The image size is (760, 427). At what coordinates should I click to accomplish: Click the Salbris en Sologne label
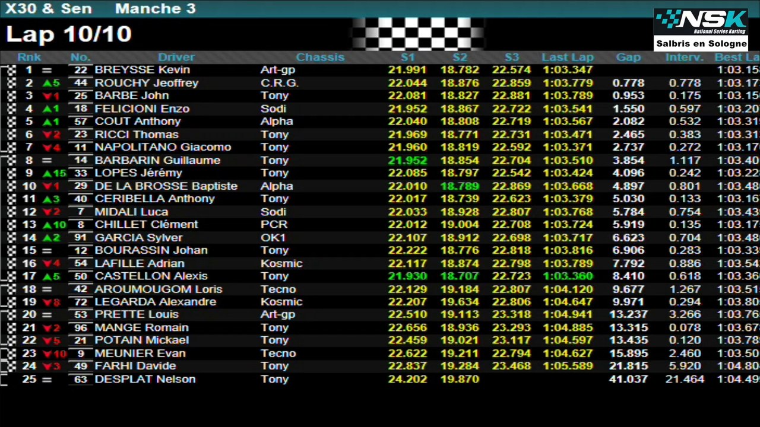tap(701, 44)
